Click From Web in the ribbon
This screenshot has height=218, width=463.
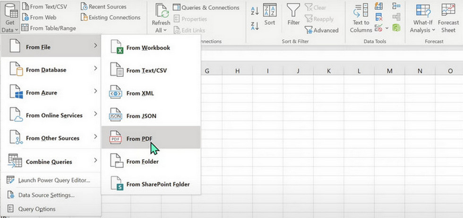coord(39,17)
